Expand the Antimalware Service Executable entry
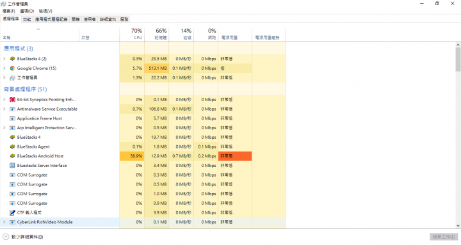Image resolution: width=461 pixels, height=245 pixels. point(4,109)
